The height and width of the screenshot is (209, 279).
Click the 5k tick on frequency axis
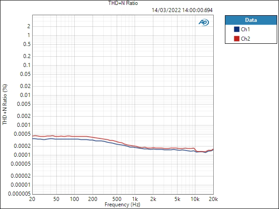pos(177,199)
